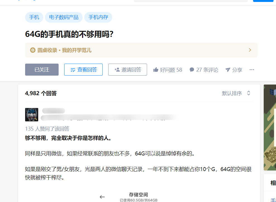
Task: Toggle 好问题 58 upvote state
Action: pos(167,69)
